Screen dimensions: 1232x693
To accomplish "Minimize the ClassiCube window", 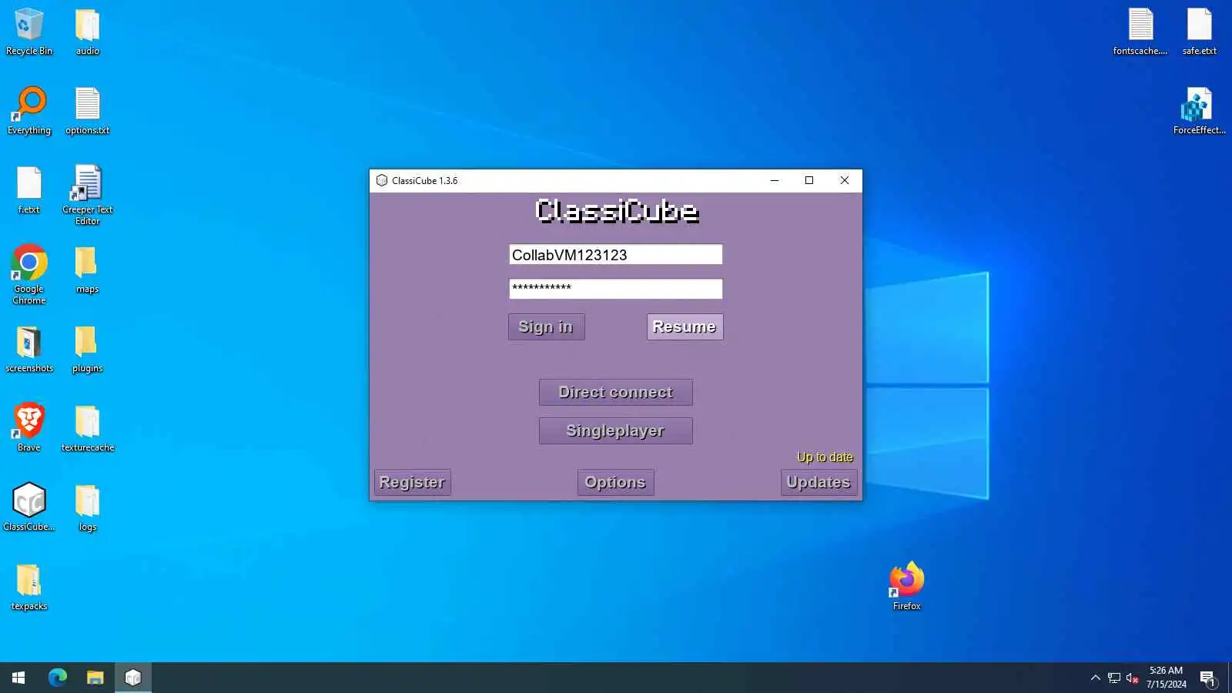I will click(775, 180).
